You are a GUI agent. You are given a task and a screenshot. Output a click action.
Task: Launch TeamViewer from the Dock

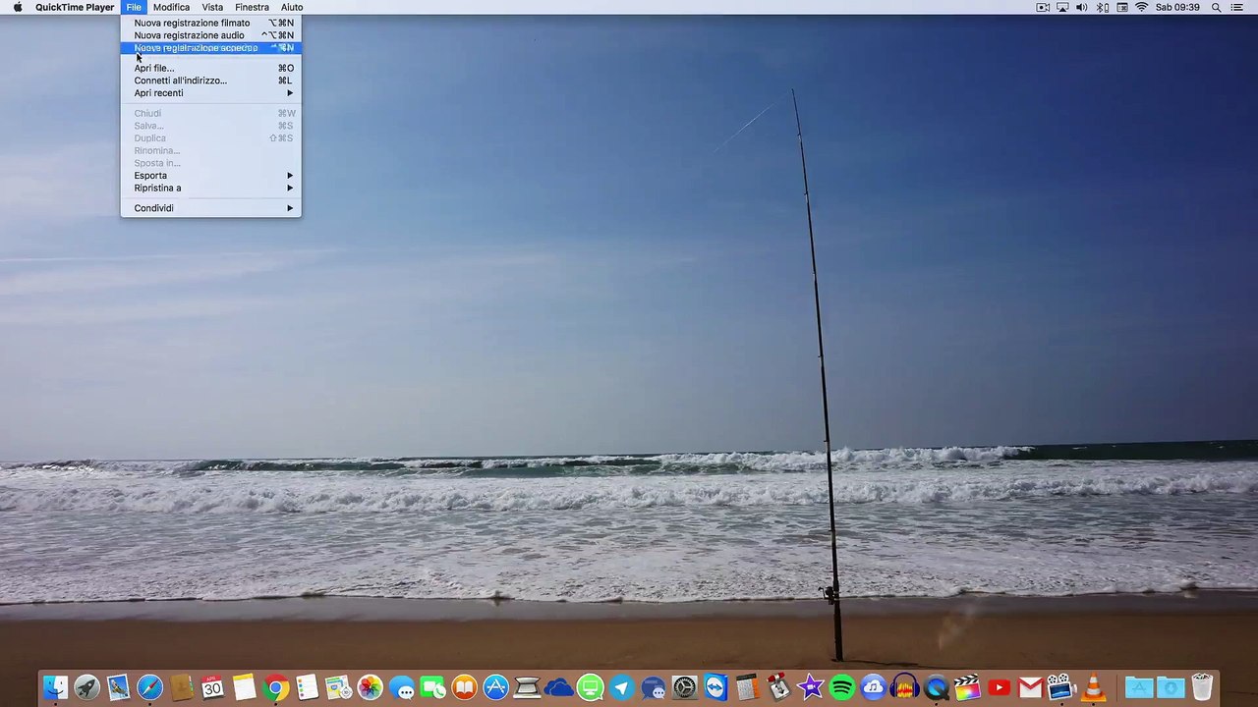tap(715, 688)
